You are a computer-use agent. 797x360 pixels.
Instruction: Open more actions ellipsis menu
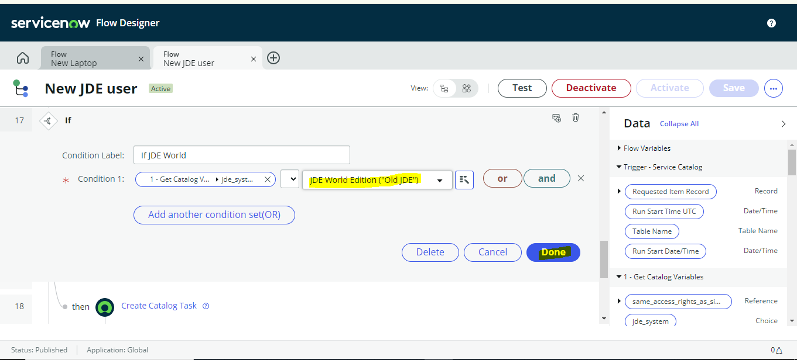[x=774, y=88]
